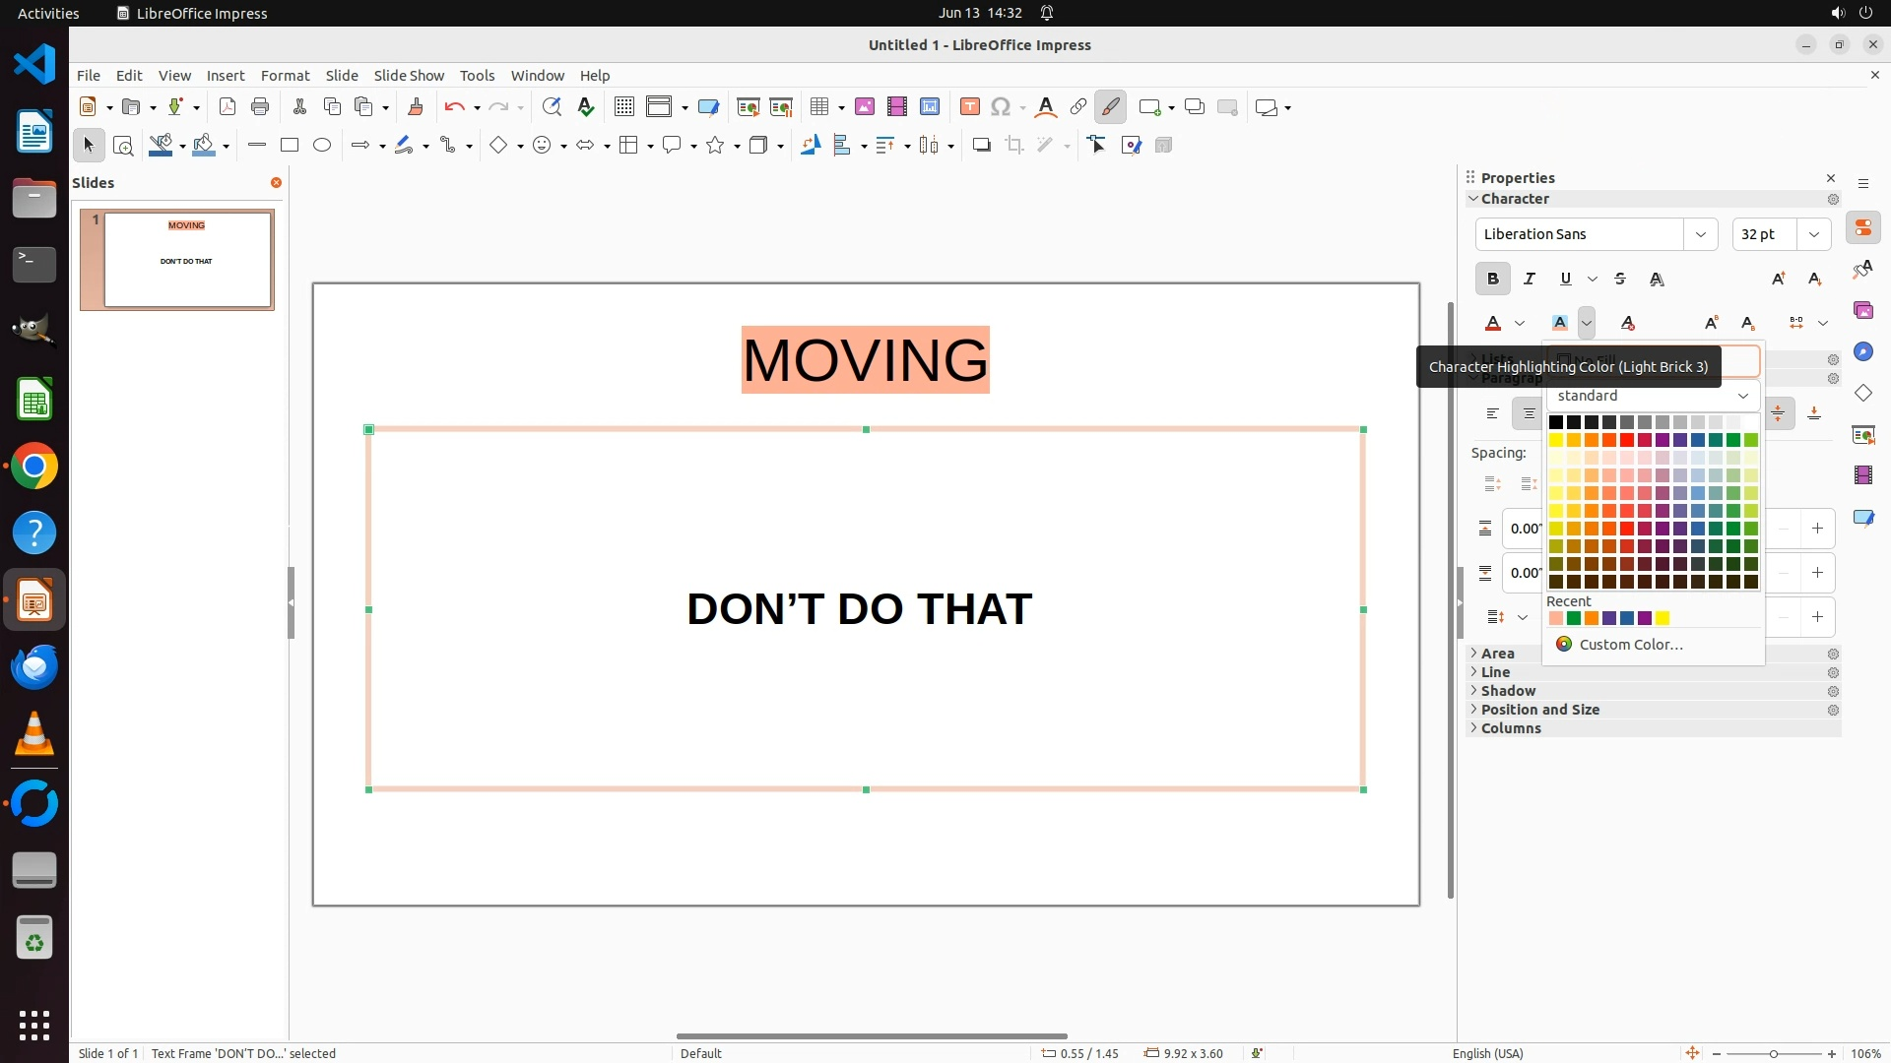Click the Insert Special Character icon

(1001, 107)
